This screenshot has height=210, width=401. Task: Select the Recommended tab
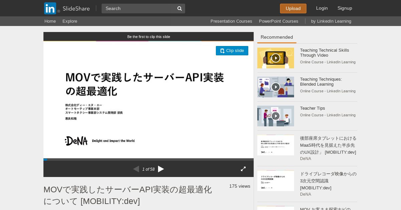277,37
